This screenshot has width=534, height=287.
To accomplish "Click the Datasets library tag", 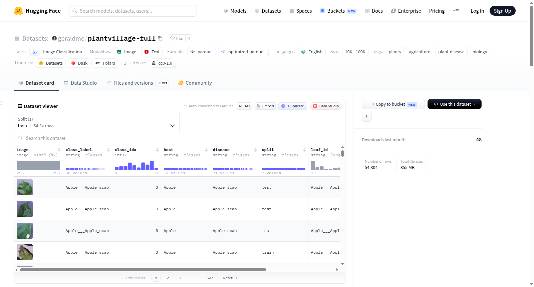I will pos(51,63).
